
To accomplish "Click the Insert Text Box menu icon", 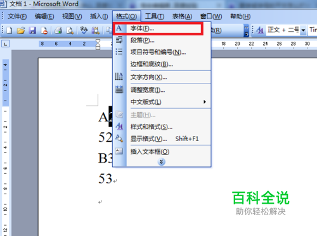I will [119, 151].
